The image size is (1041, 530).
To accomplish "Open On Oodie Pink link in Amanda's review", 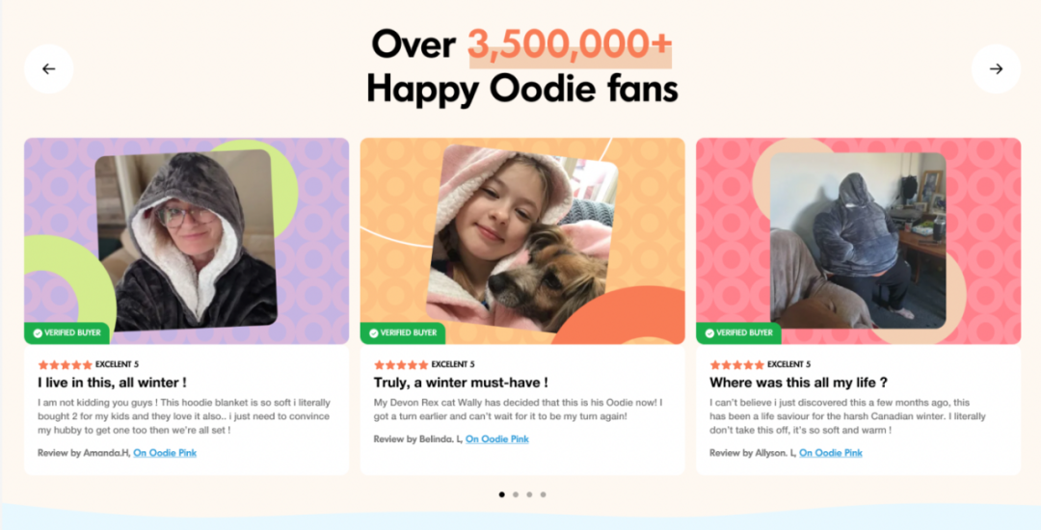I will pyautogui.click(x=165, y=453).
